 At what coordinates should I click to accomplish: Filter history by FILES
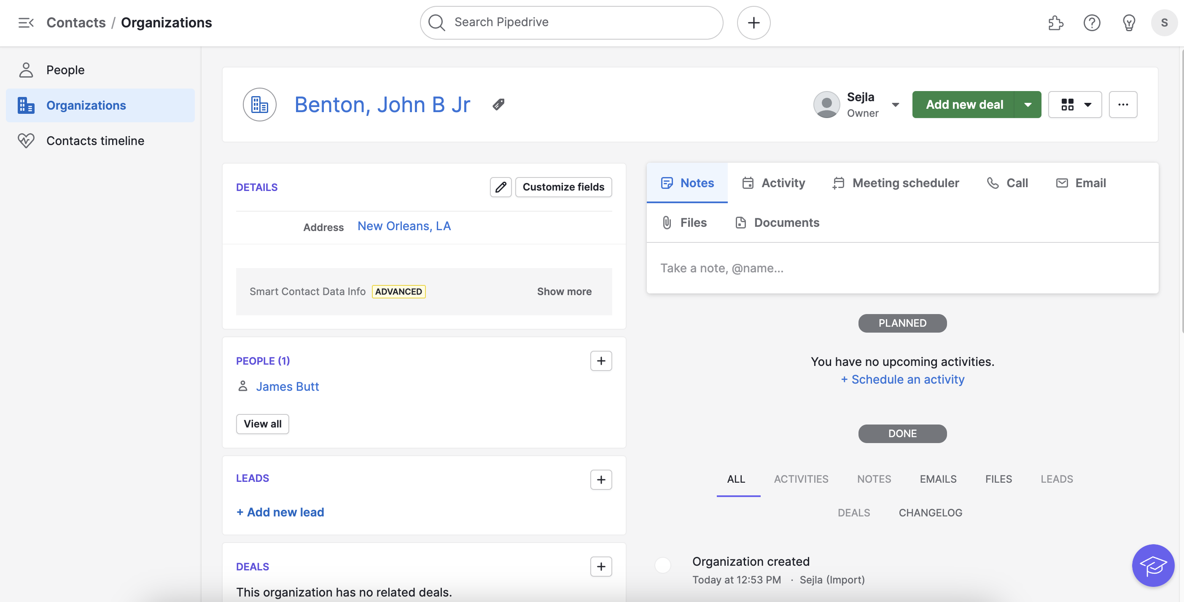[998, 479]
